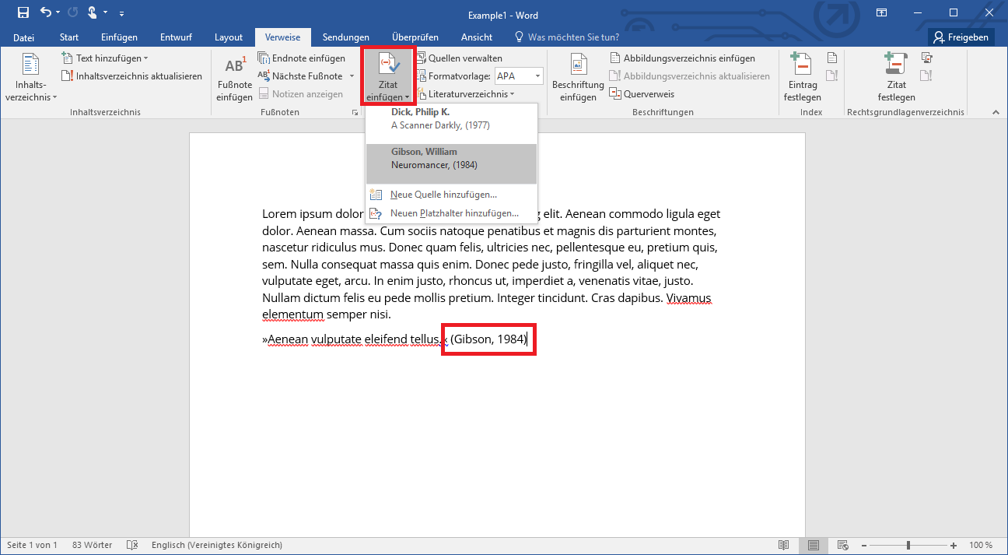The width and height of the screenshot is (1008, 555).
Task: Click Endnote einfügen
Action: [x=303, y=58]
